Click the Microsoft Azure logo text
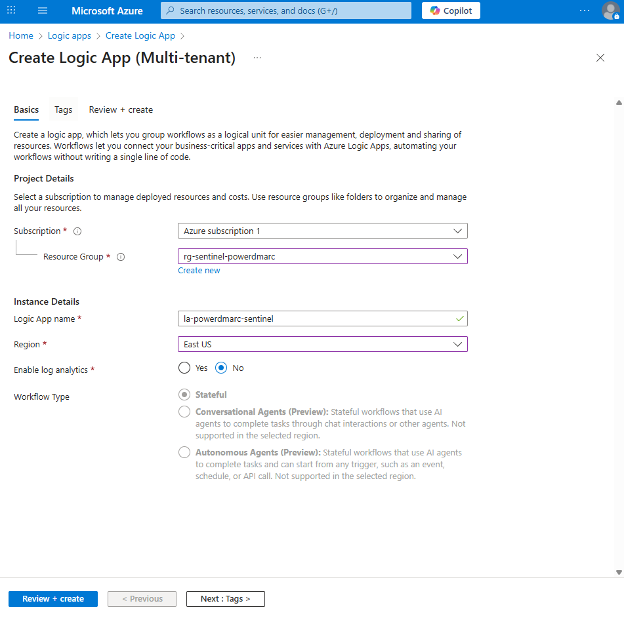The width and height of the screenshot is (624, 618). pyautogui.click(x=107, y=10)
